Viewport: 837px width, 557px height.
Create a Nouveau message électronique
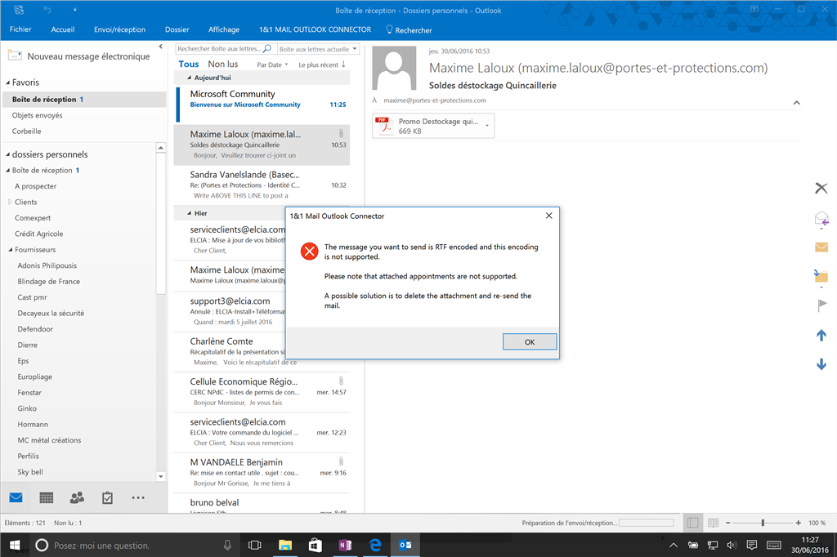point(79,56)
